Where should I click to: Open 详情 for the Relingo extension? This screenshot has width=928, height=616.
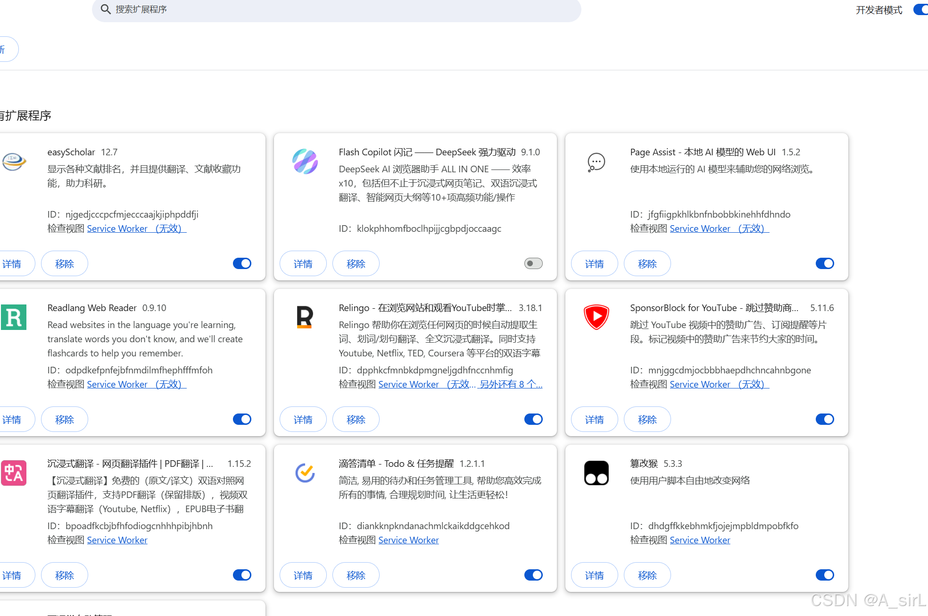[x=303, y=419]
